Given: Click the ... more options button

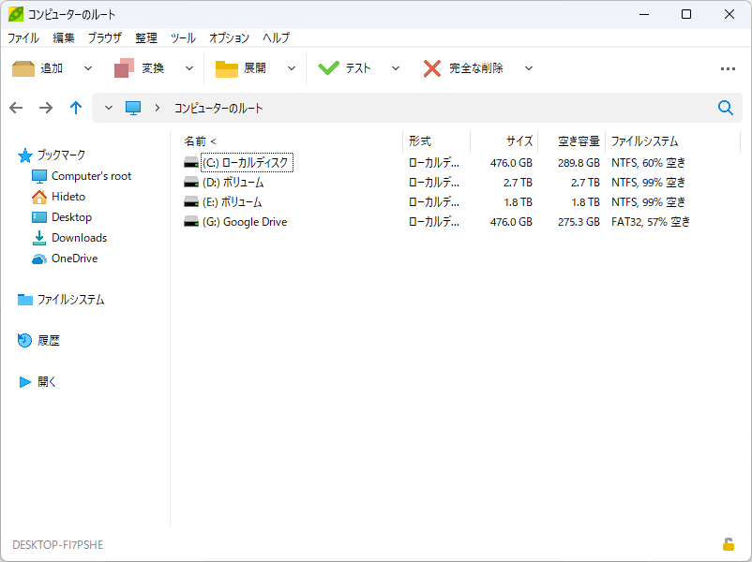Looking at the screenshot, I should click(728, 67).
